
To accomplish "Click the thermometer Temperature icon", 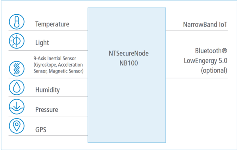I will (x=17, y=22).
